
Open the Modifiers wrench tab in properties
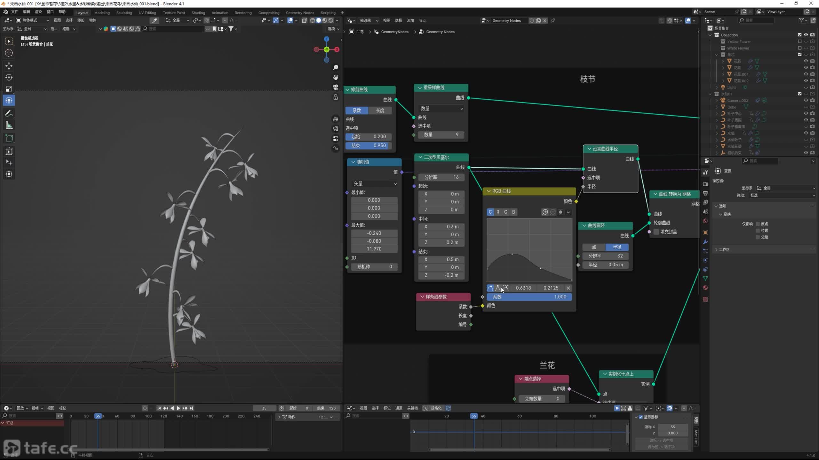pos(705,242)
